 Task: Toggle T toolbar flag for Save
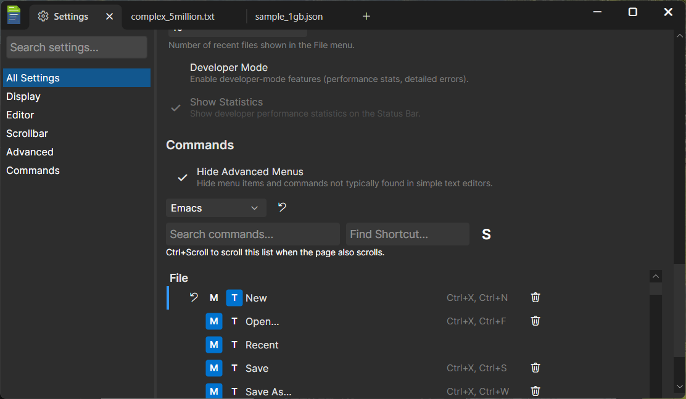234,368
